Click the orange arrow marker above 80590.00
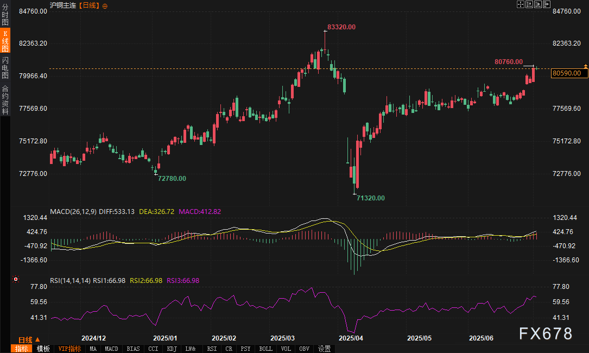589x353 pixels. pyautogui.click(x=585, y=66)
